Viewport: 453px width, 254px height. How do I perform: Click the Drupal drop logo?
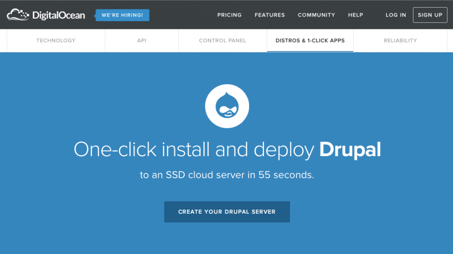[x=227, y=106]
